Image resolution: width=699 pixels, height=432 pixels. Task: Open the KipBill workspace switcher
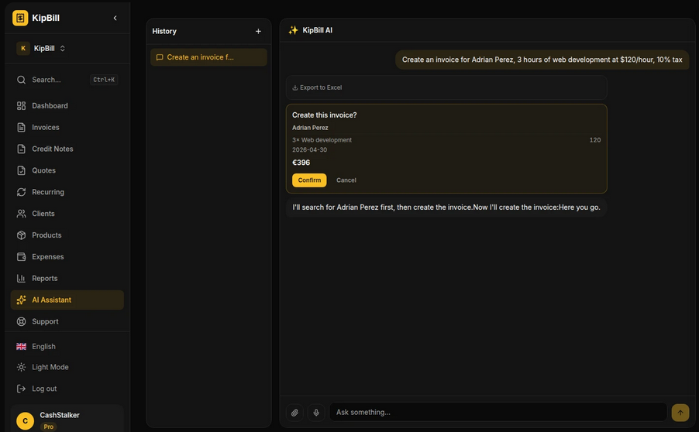(41, 48)
